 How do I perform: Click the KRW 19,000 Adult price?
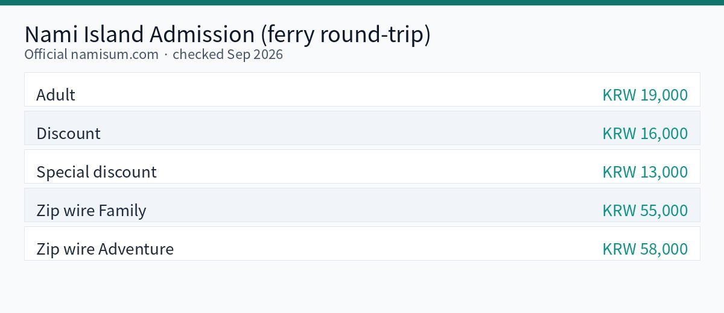tap(645, 95)
